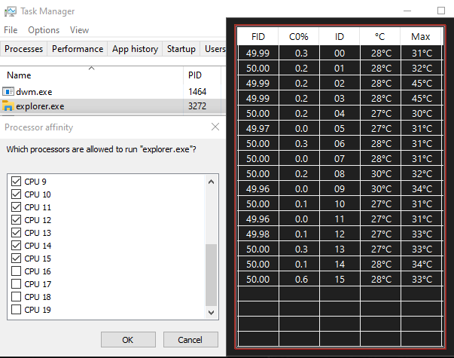Open the File menu
Viewport: 454px width, 358px height.
coord(11,30)
